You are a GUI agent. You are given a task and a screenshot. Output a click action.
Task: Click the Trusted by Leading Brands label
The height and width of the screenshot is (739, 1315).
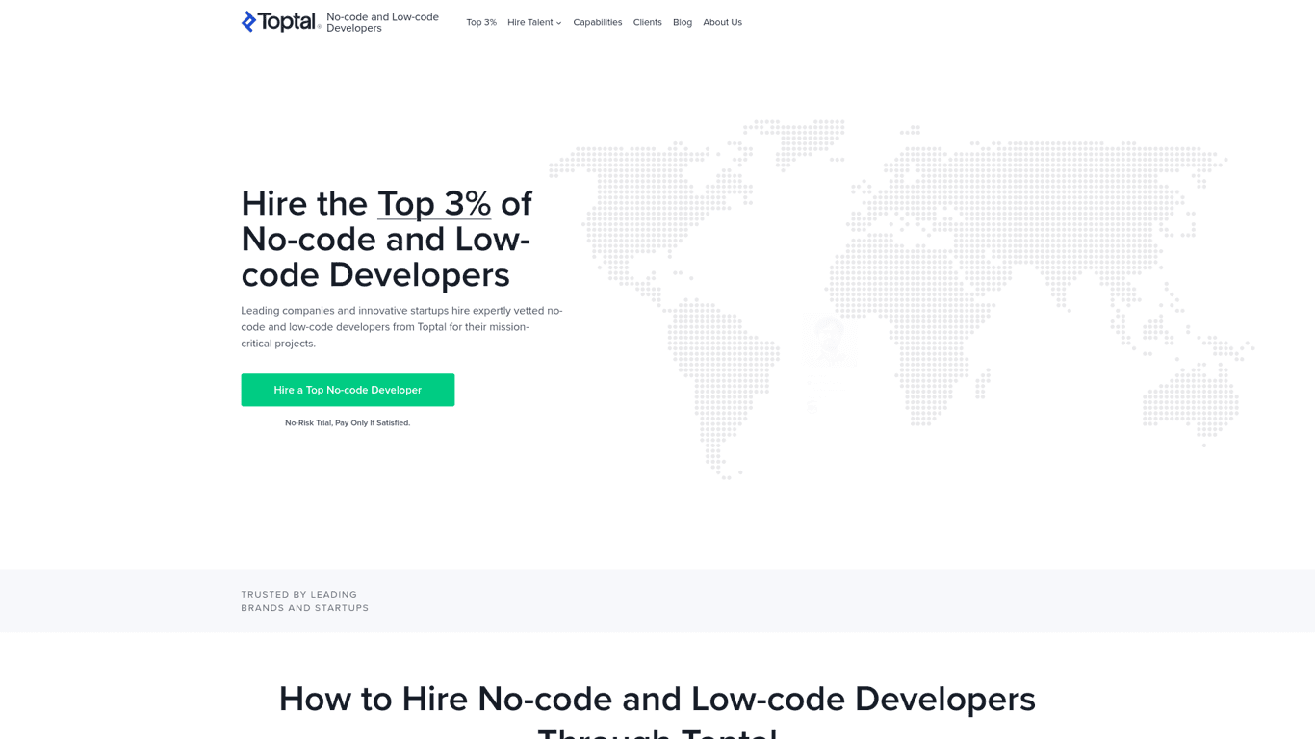[x=304, y=601]
